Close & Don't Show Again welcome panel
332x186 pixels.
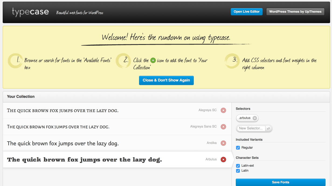[166, 80]
